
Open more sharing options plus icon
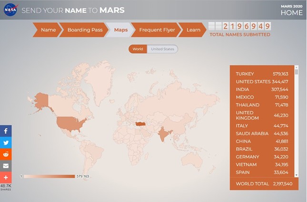click(6, 177)
